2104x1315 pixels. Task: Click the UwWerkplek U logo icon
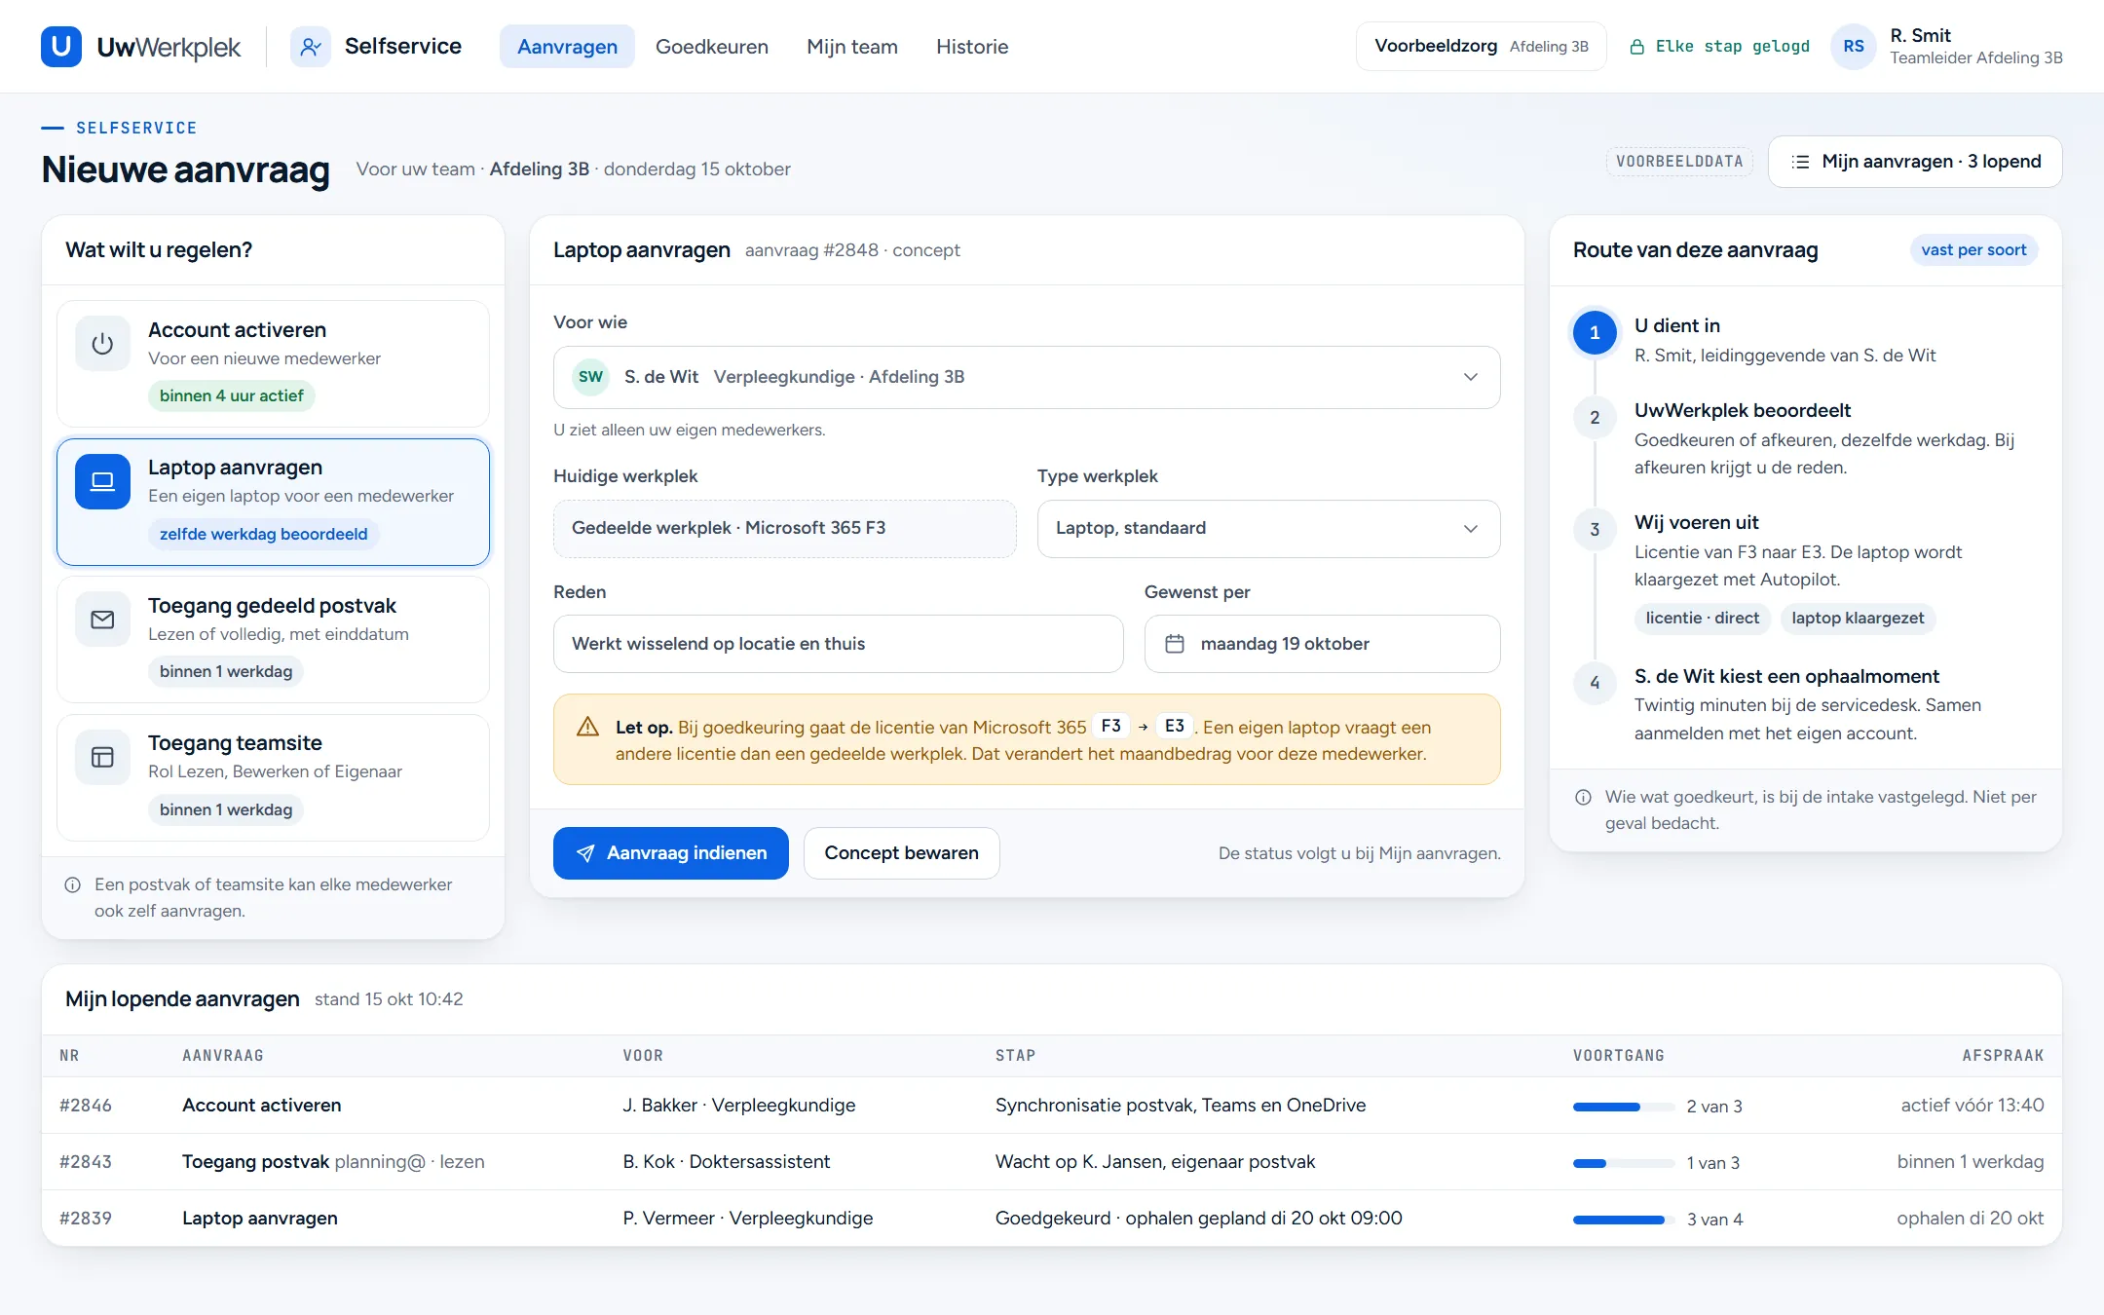[60, 47]
